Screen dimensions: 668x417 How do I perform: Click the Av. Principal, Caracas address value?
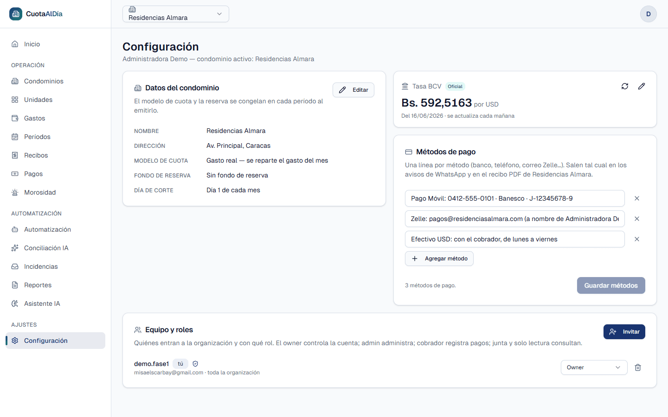[238, 145]
